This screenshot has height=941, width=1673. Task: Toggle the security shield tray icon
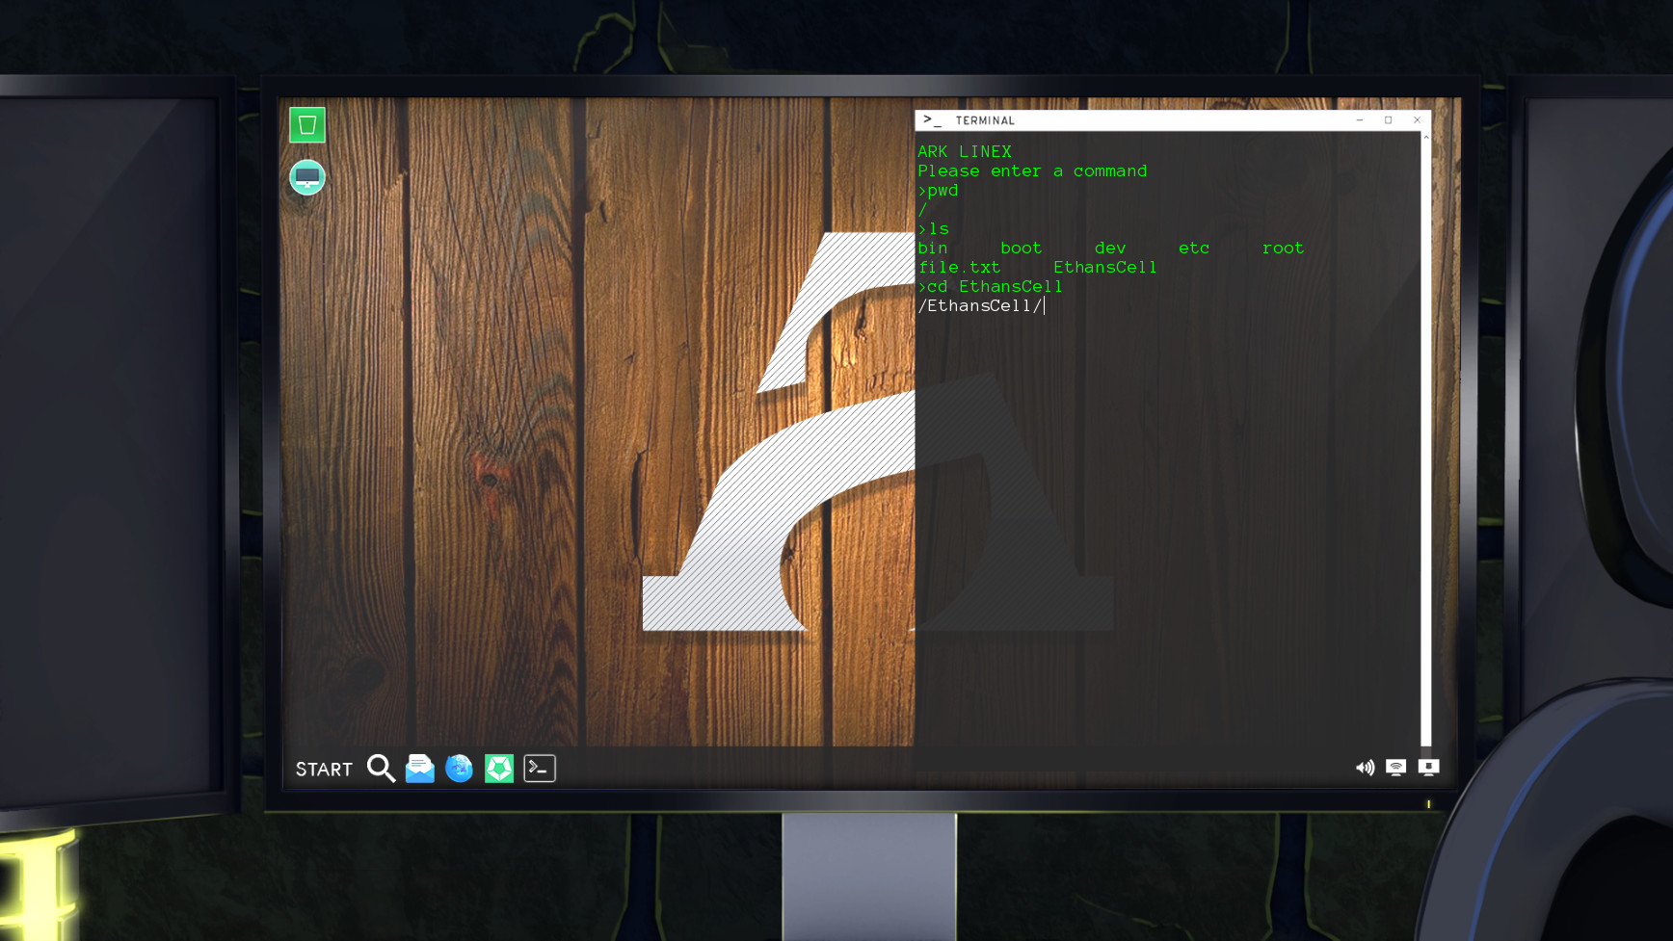click(1427, 768)
